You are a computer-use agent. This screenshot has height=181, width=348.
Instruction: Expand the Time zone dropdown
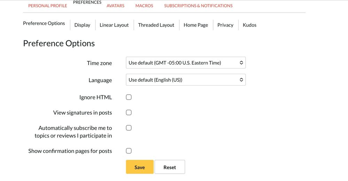pyautogui.click(x=185, y=63)
